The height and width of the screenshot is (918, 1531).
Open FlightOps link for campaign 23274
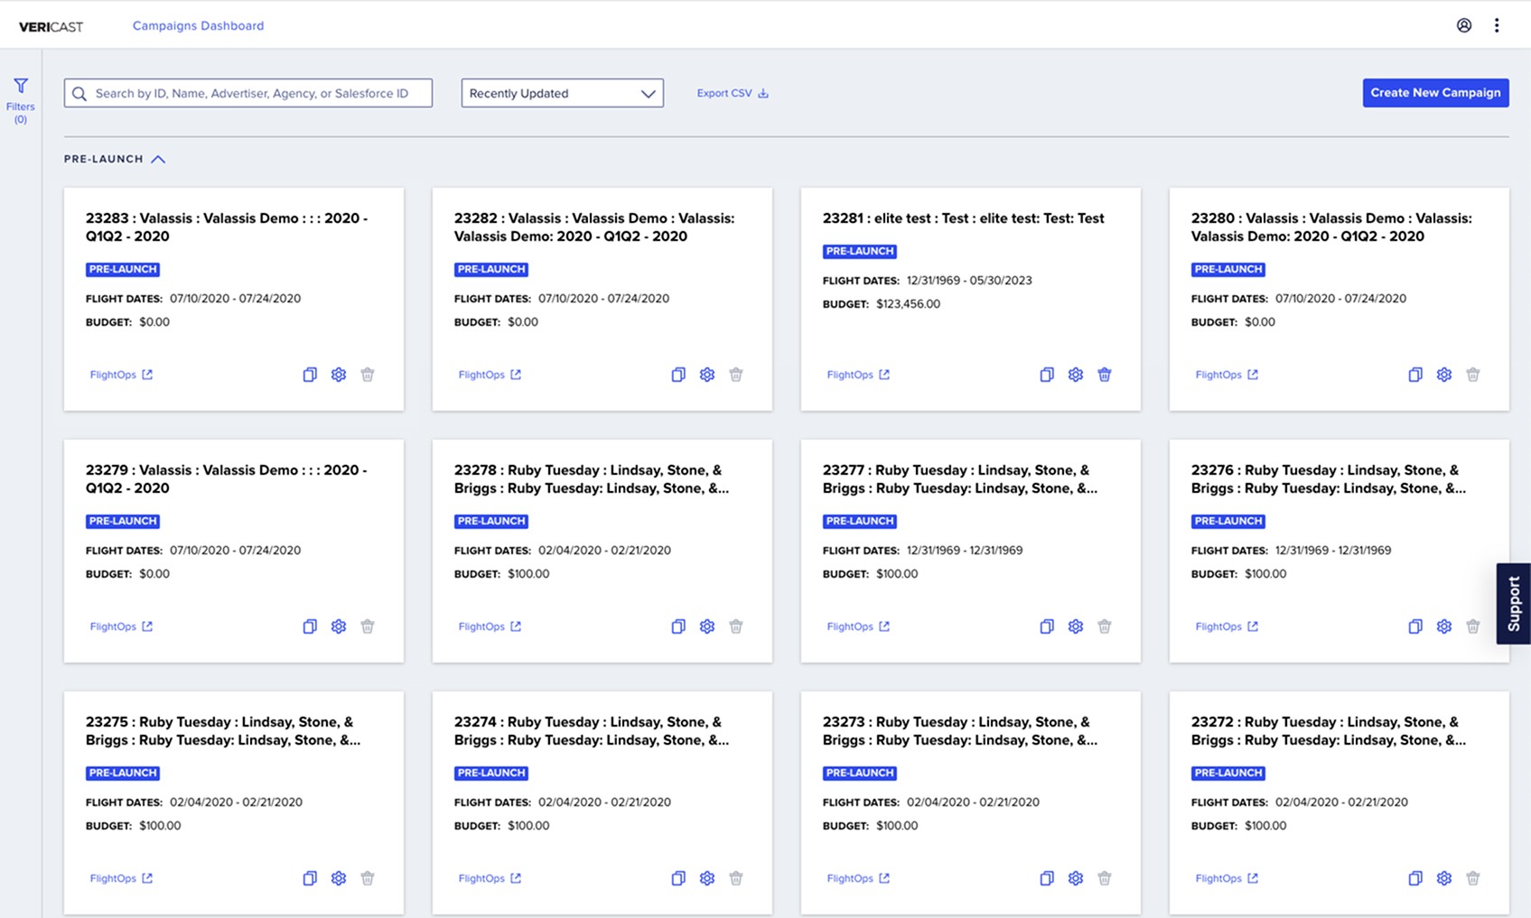coord(490,878)
